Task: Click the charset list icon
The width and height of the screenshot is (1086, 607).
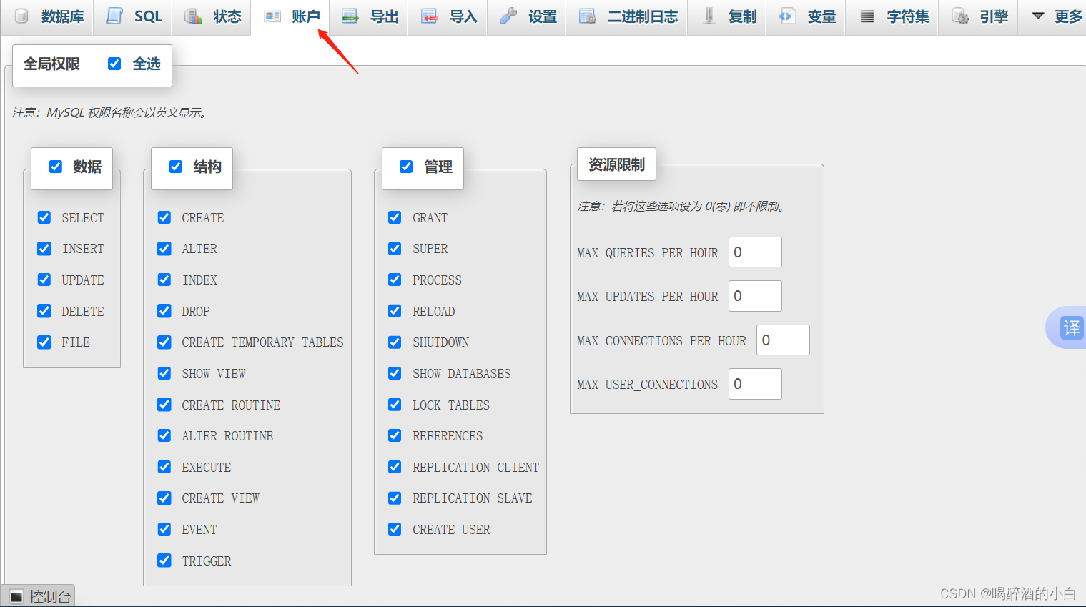Action: [867, 16]
